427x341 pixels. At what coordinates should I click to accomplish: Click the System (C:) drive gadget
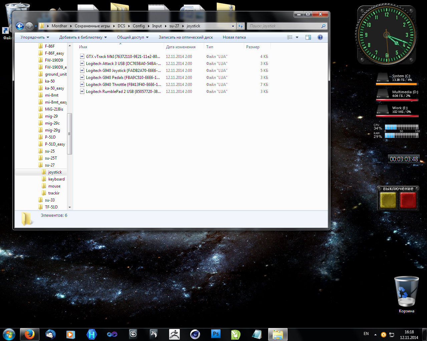click(x=397, y=79)
